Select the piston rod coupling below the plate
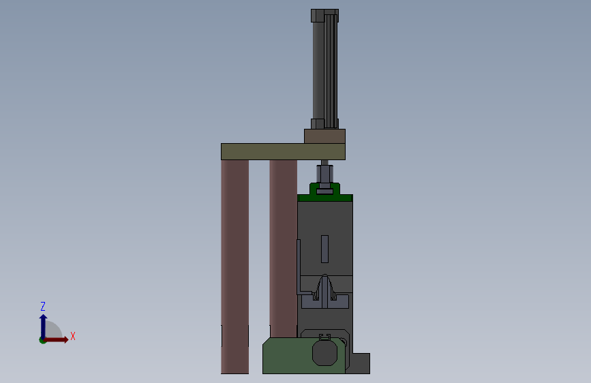This screenshot has height=383, width=591. 324,174
